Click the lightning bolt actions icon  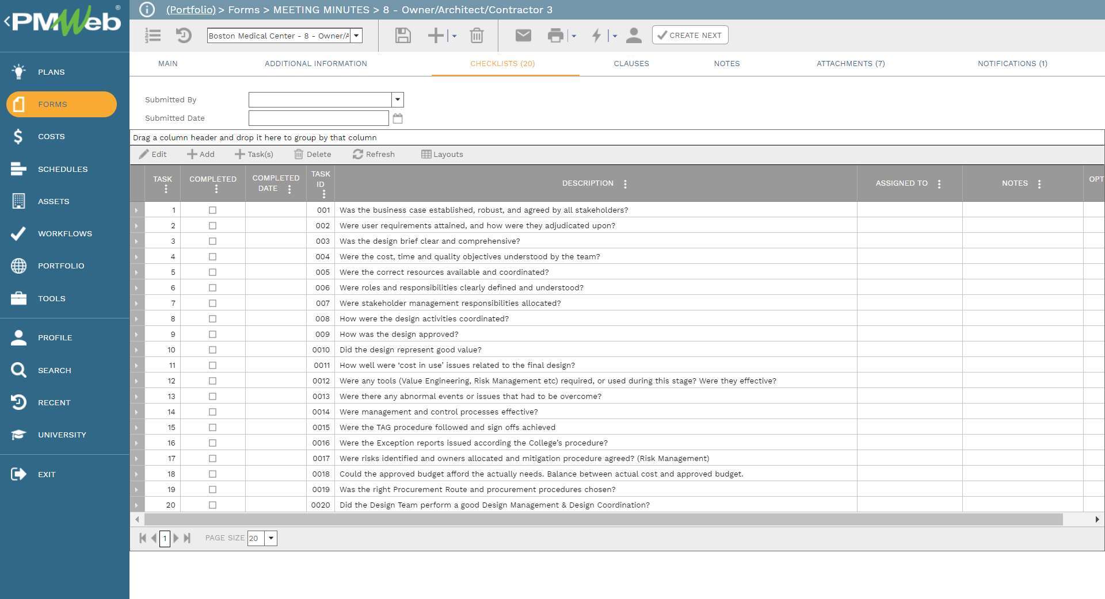[x=597, y=36]
